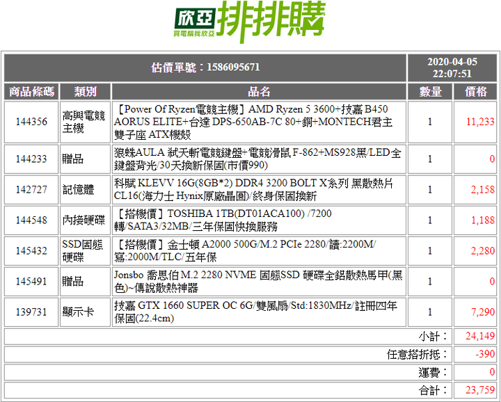Click price 0 in AULA keyboard row
This screenshot has height=402, width=501.
click(492, 159)
